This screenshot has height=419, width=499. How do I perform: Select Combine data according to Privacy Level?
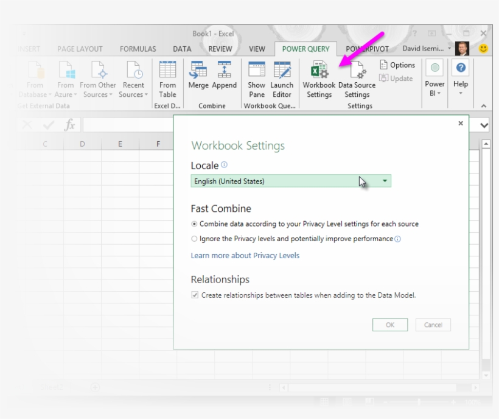(194, 224)
